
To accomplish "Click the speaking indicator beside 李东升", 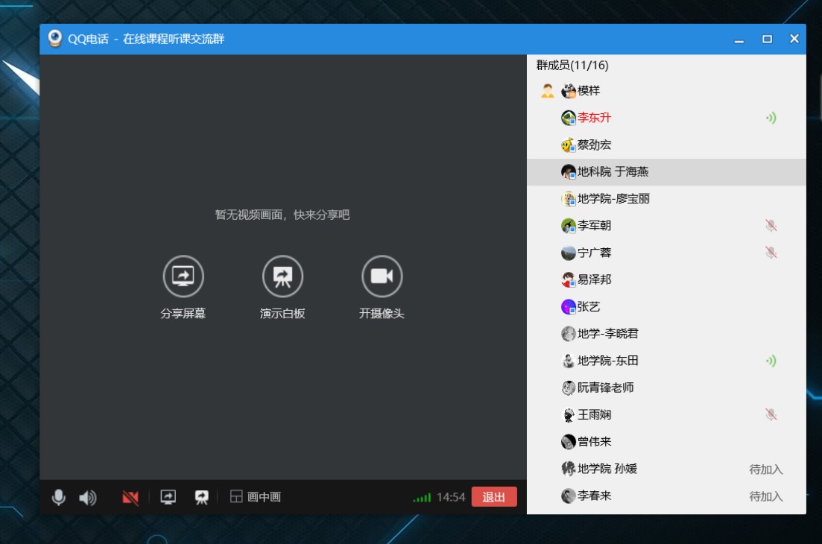I will point(771,118).
